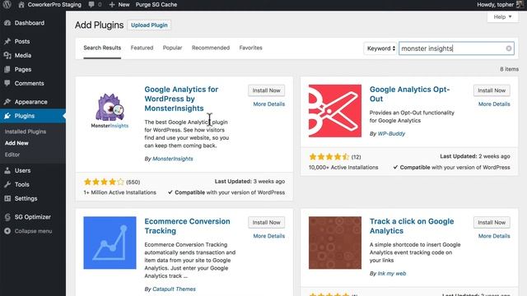Click the Pages icon in sidebar

[x=7, y=69]
